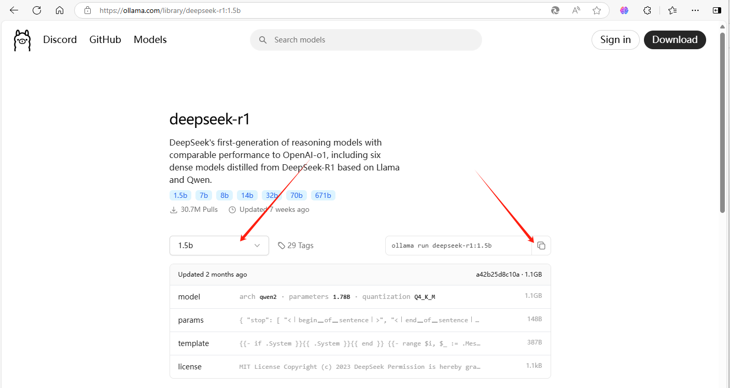Select the 7b size tag

point(204,195)
